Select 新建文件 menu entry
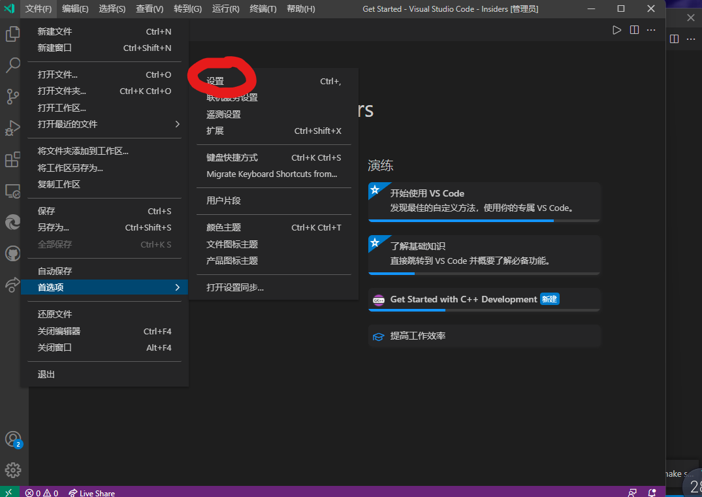The image size is (702, 497). click(x=104, y=31)
